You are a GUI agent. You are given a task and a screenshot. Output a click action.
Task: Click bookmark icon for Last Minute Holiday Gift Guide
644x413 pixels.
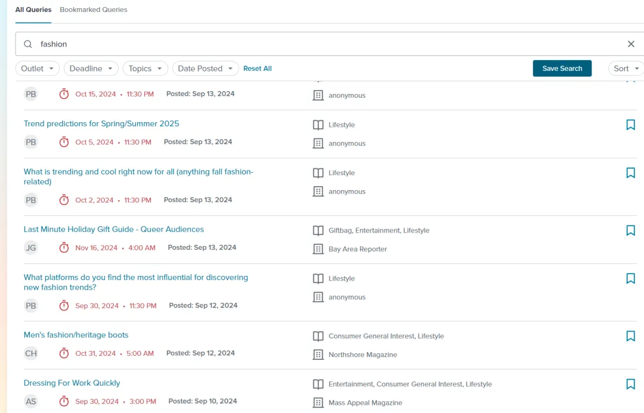(x=630, y=231)
